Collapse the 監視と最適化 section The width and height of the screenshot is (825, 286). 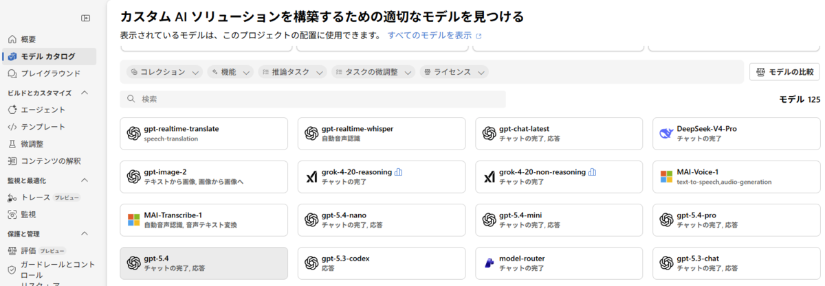(85, 180)
